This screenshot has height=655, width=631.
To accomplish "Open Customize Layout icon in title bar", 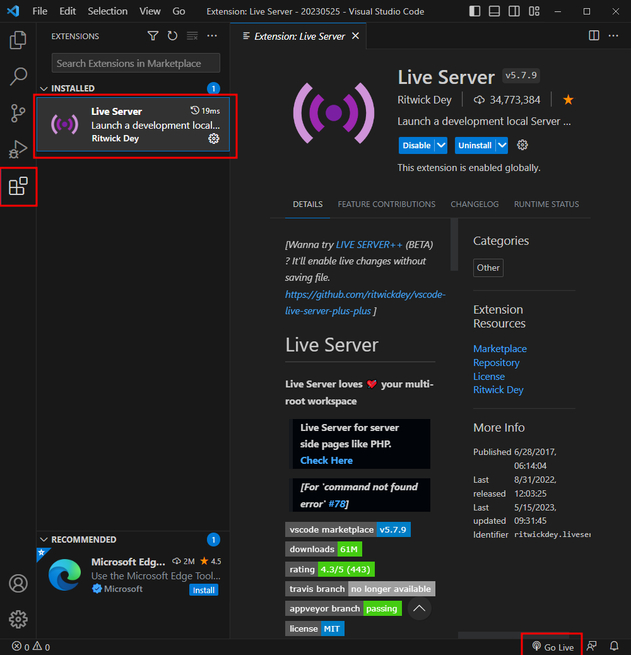I will pos(534,11).
